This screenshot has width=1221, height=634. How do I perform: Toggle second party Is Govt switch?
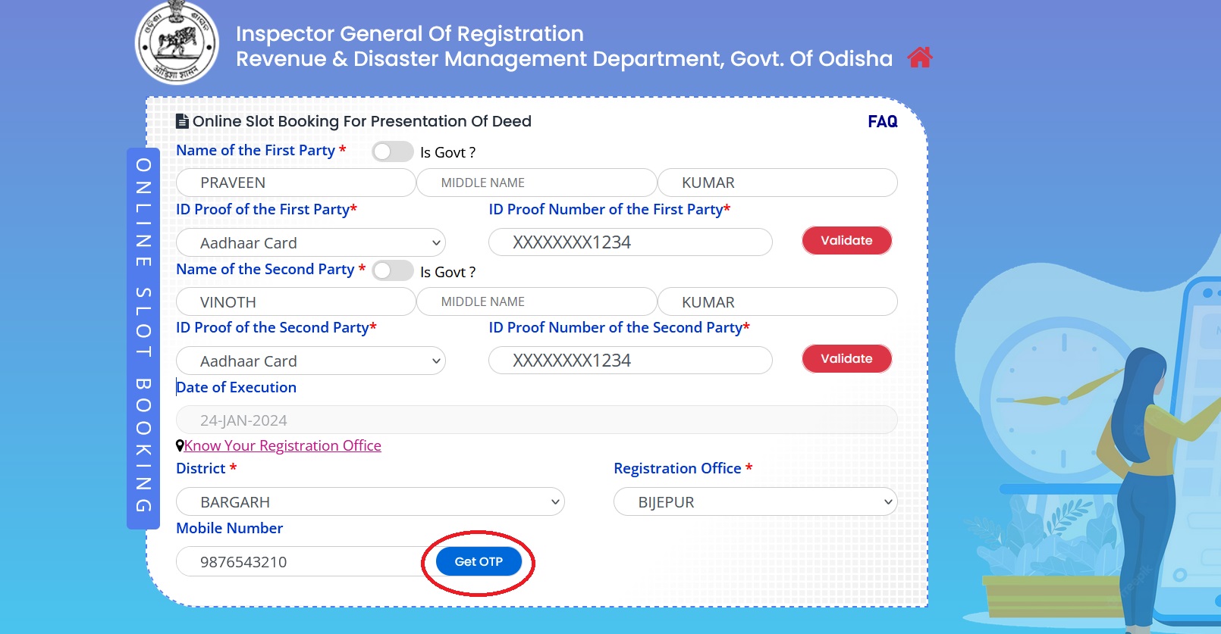392,270
